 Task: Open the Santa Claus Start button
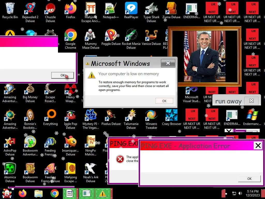(6, 194)
